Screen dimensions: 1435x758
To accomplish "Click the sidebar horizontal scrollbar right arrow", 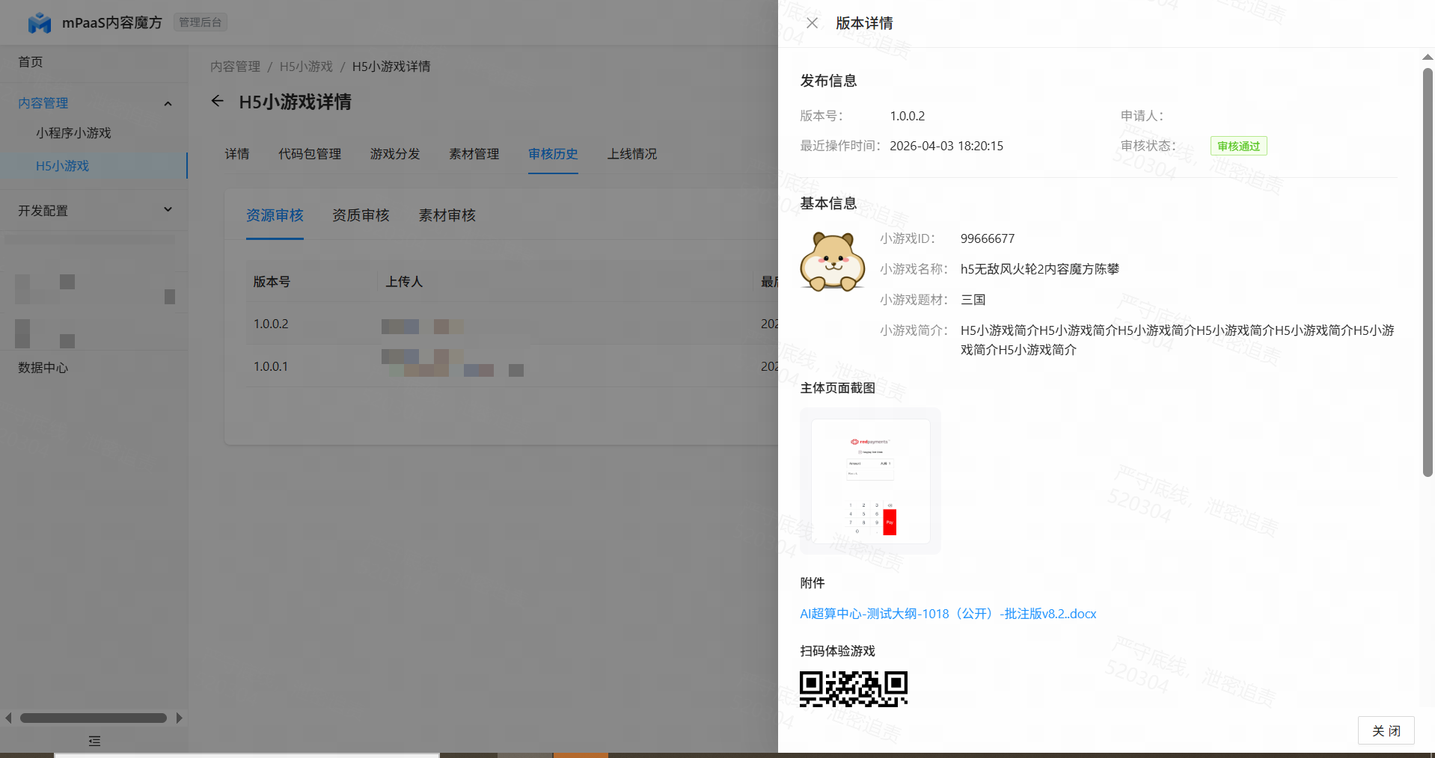I will [x=179, y=718].
